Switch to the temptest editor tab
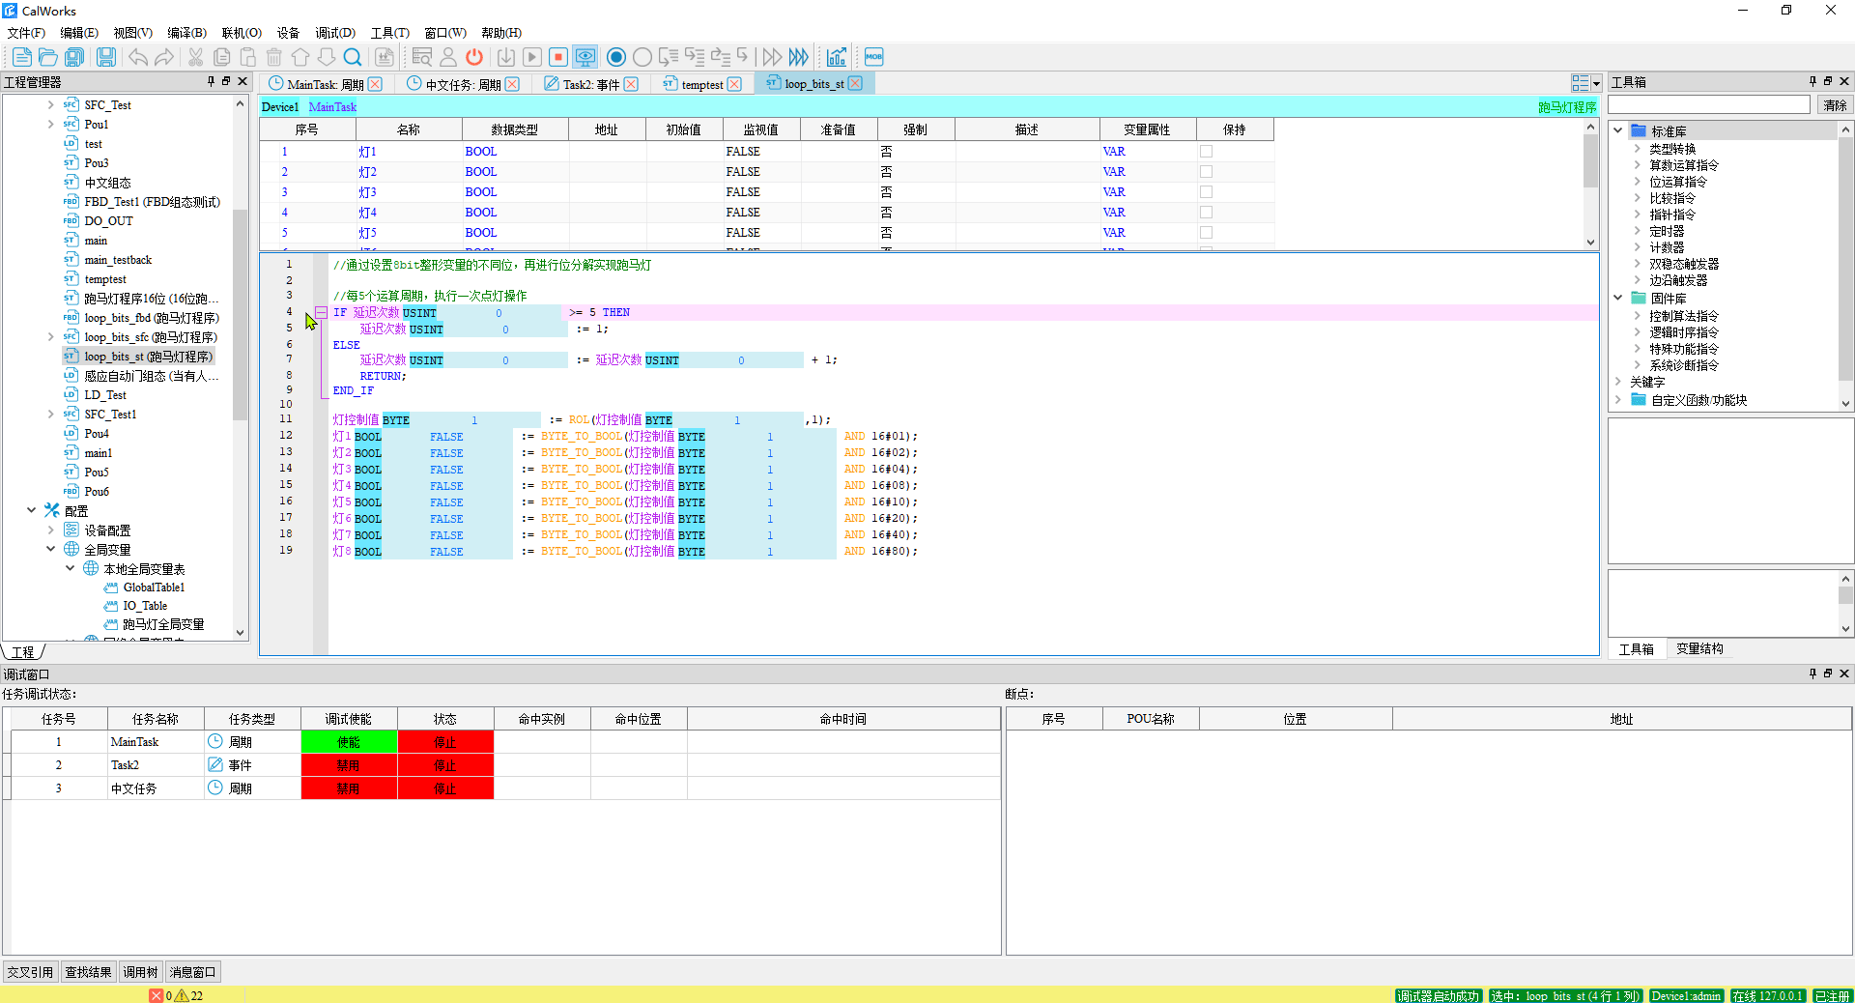 coord(700,84)
